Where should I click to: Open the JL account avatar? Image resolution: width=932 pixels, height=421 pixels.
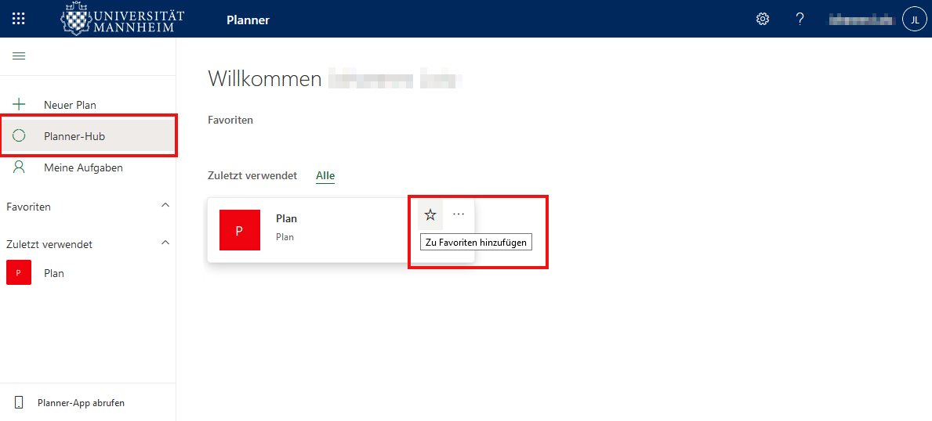click(x=914, y=19)
